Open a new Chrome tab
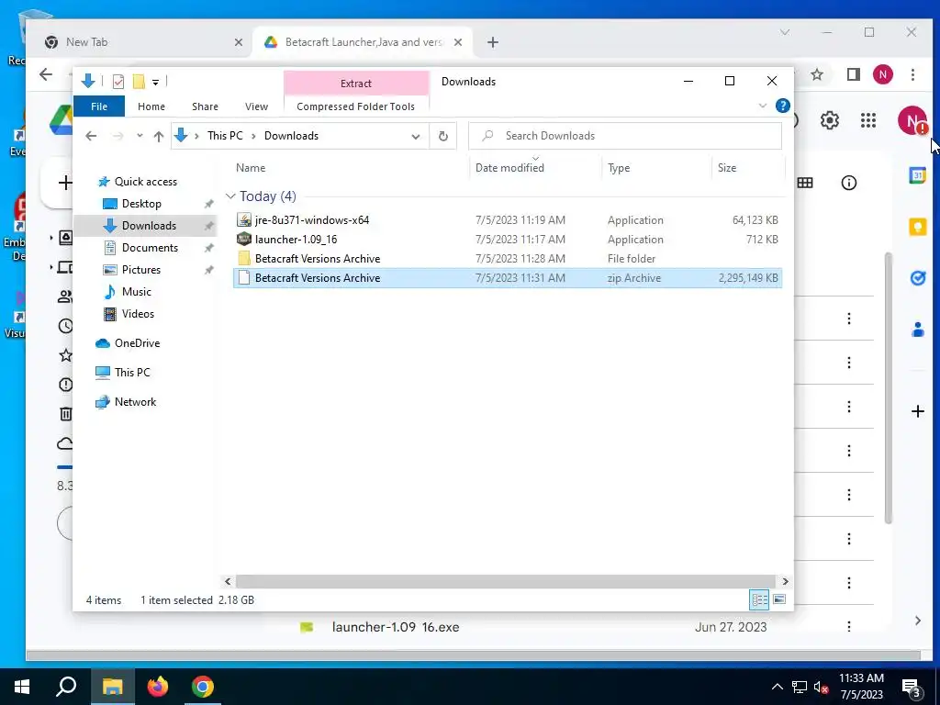940x705 pixels. 492,42
